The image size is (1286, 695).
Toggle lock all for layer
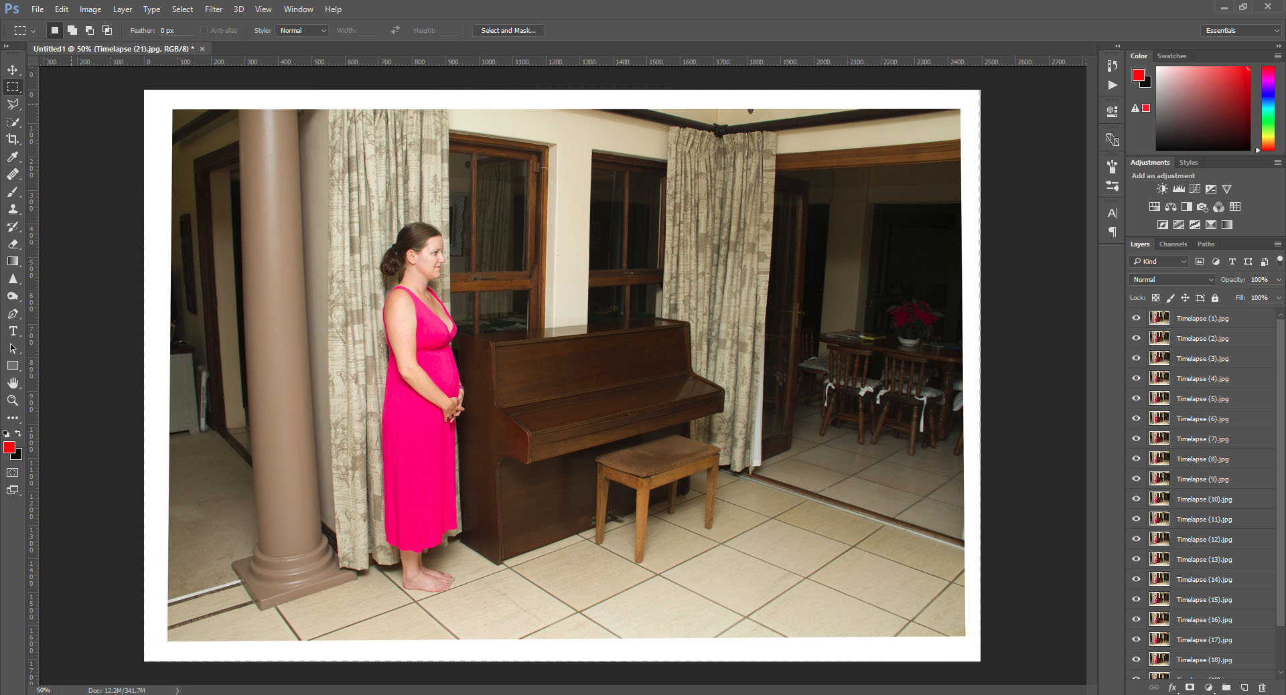1215,298
